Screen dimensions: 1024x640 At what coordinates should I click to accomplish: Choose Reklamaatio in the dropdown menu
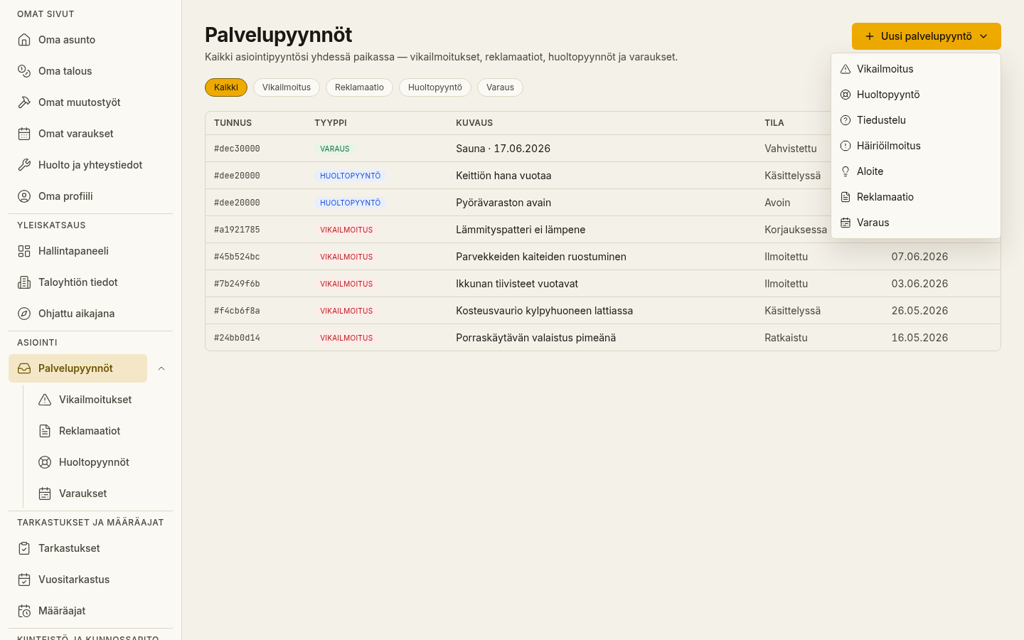click(916, 197)
